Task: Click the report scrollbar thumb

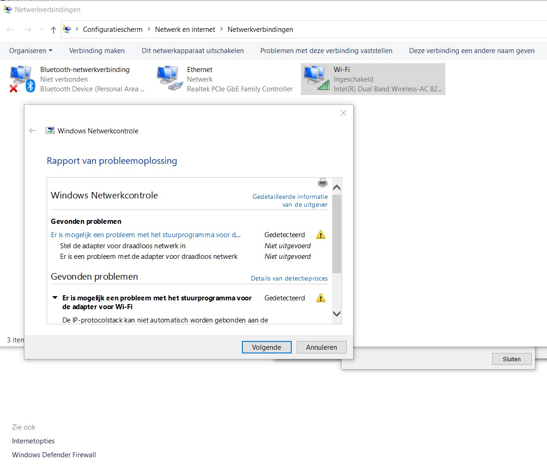Action: [337, 234]
